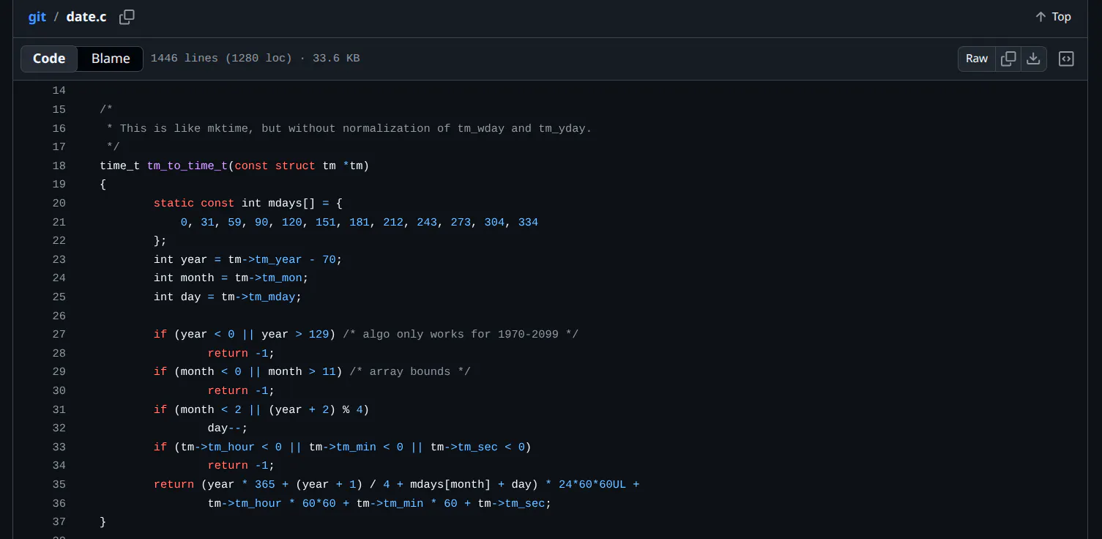Open the symbols panel icon
1102x539 pixels.
point(1066,59)
